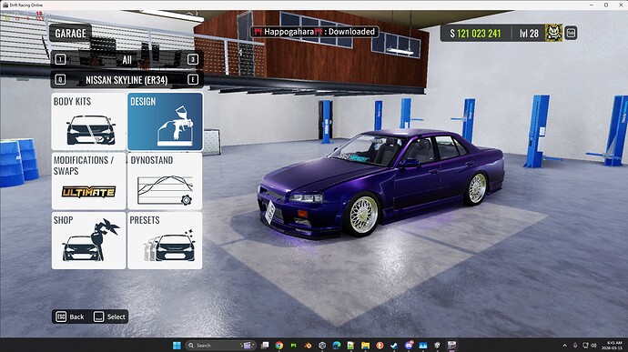Open the Presets tile
The image size is (628, 352).
(165, 240)
